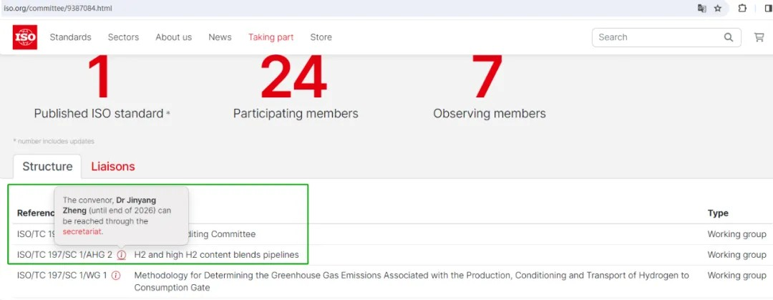
Task: Click the Greenhouse Gas Emissions methodology title
Action: click(x=412, y=281)
